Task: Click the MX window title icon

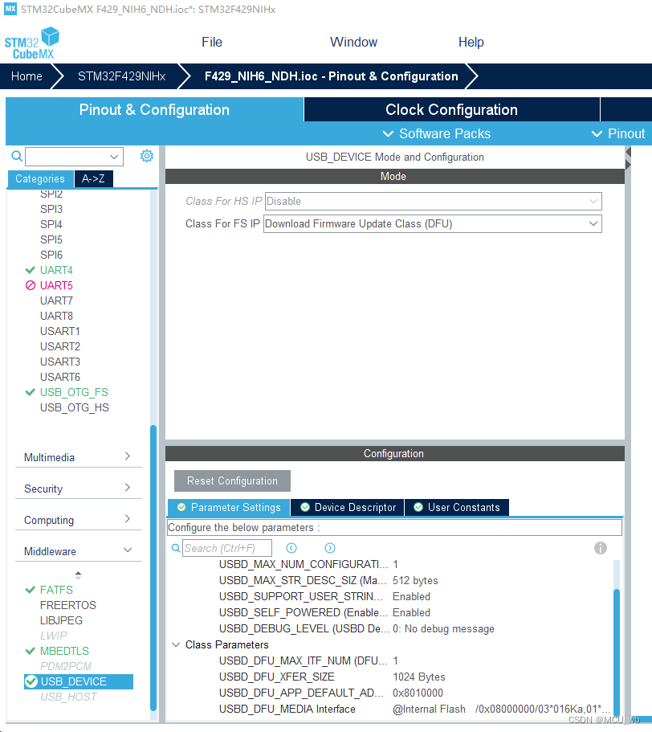Action: coord(10,9)
